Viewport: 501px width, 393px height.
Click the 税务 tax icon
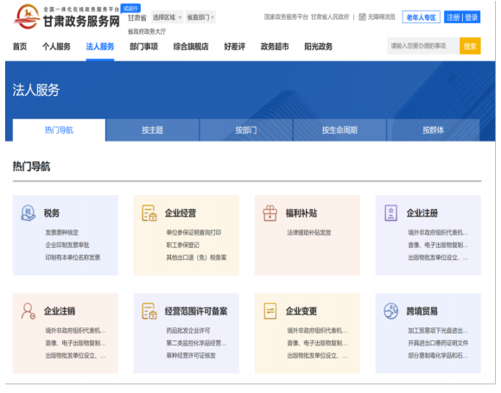click(x=29, y=213)
